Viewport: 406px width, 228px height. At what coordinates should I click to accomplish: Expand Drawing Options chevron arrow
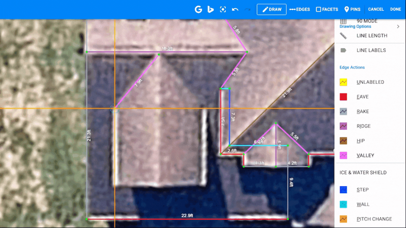pyautogui.click(x=398, y=26)
